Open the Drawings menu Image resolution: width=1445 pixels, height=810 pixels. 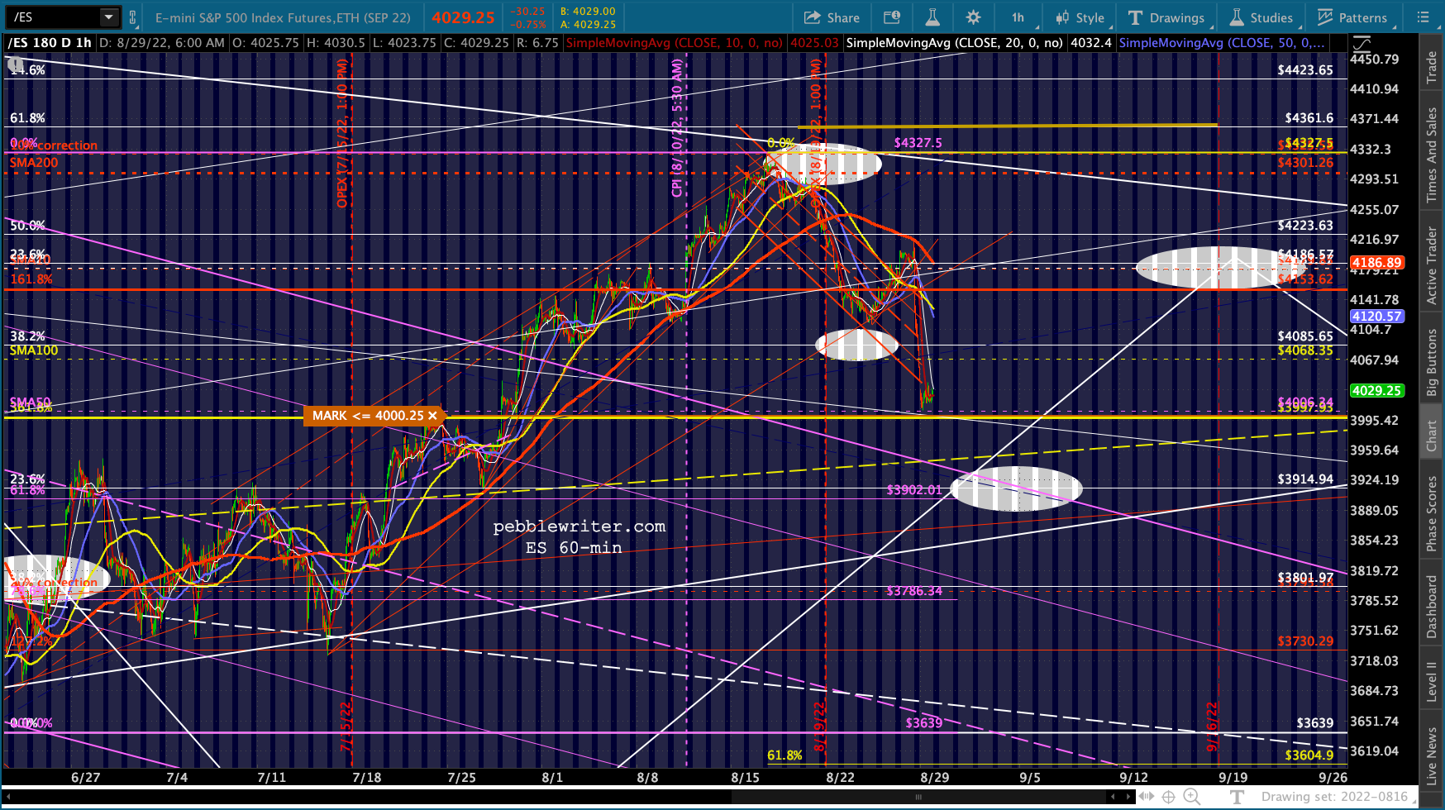pos(1166,17)
